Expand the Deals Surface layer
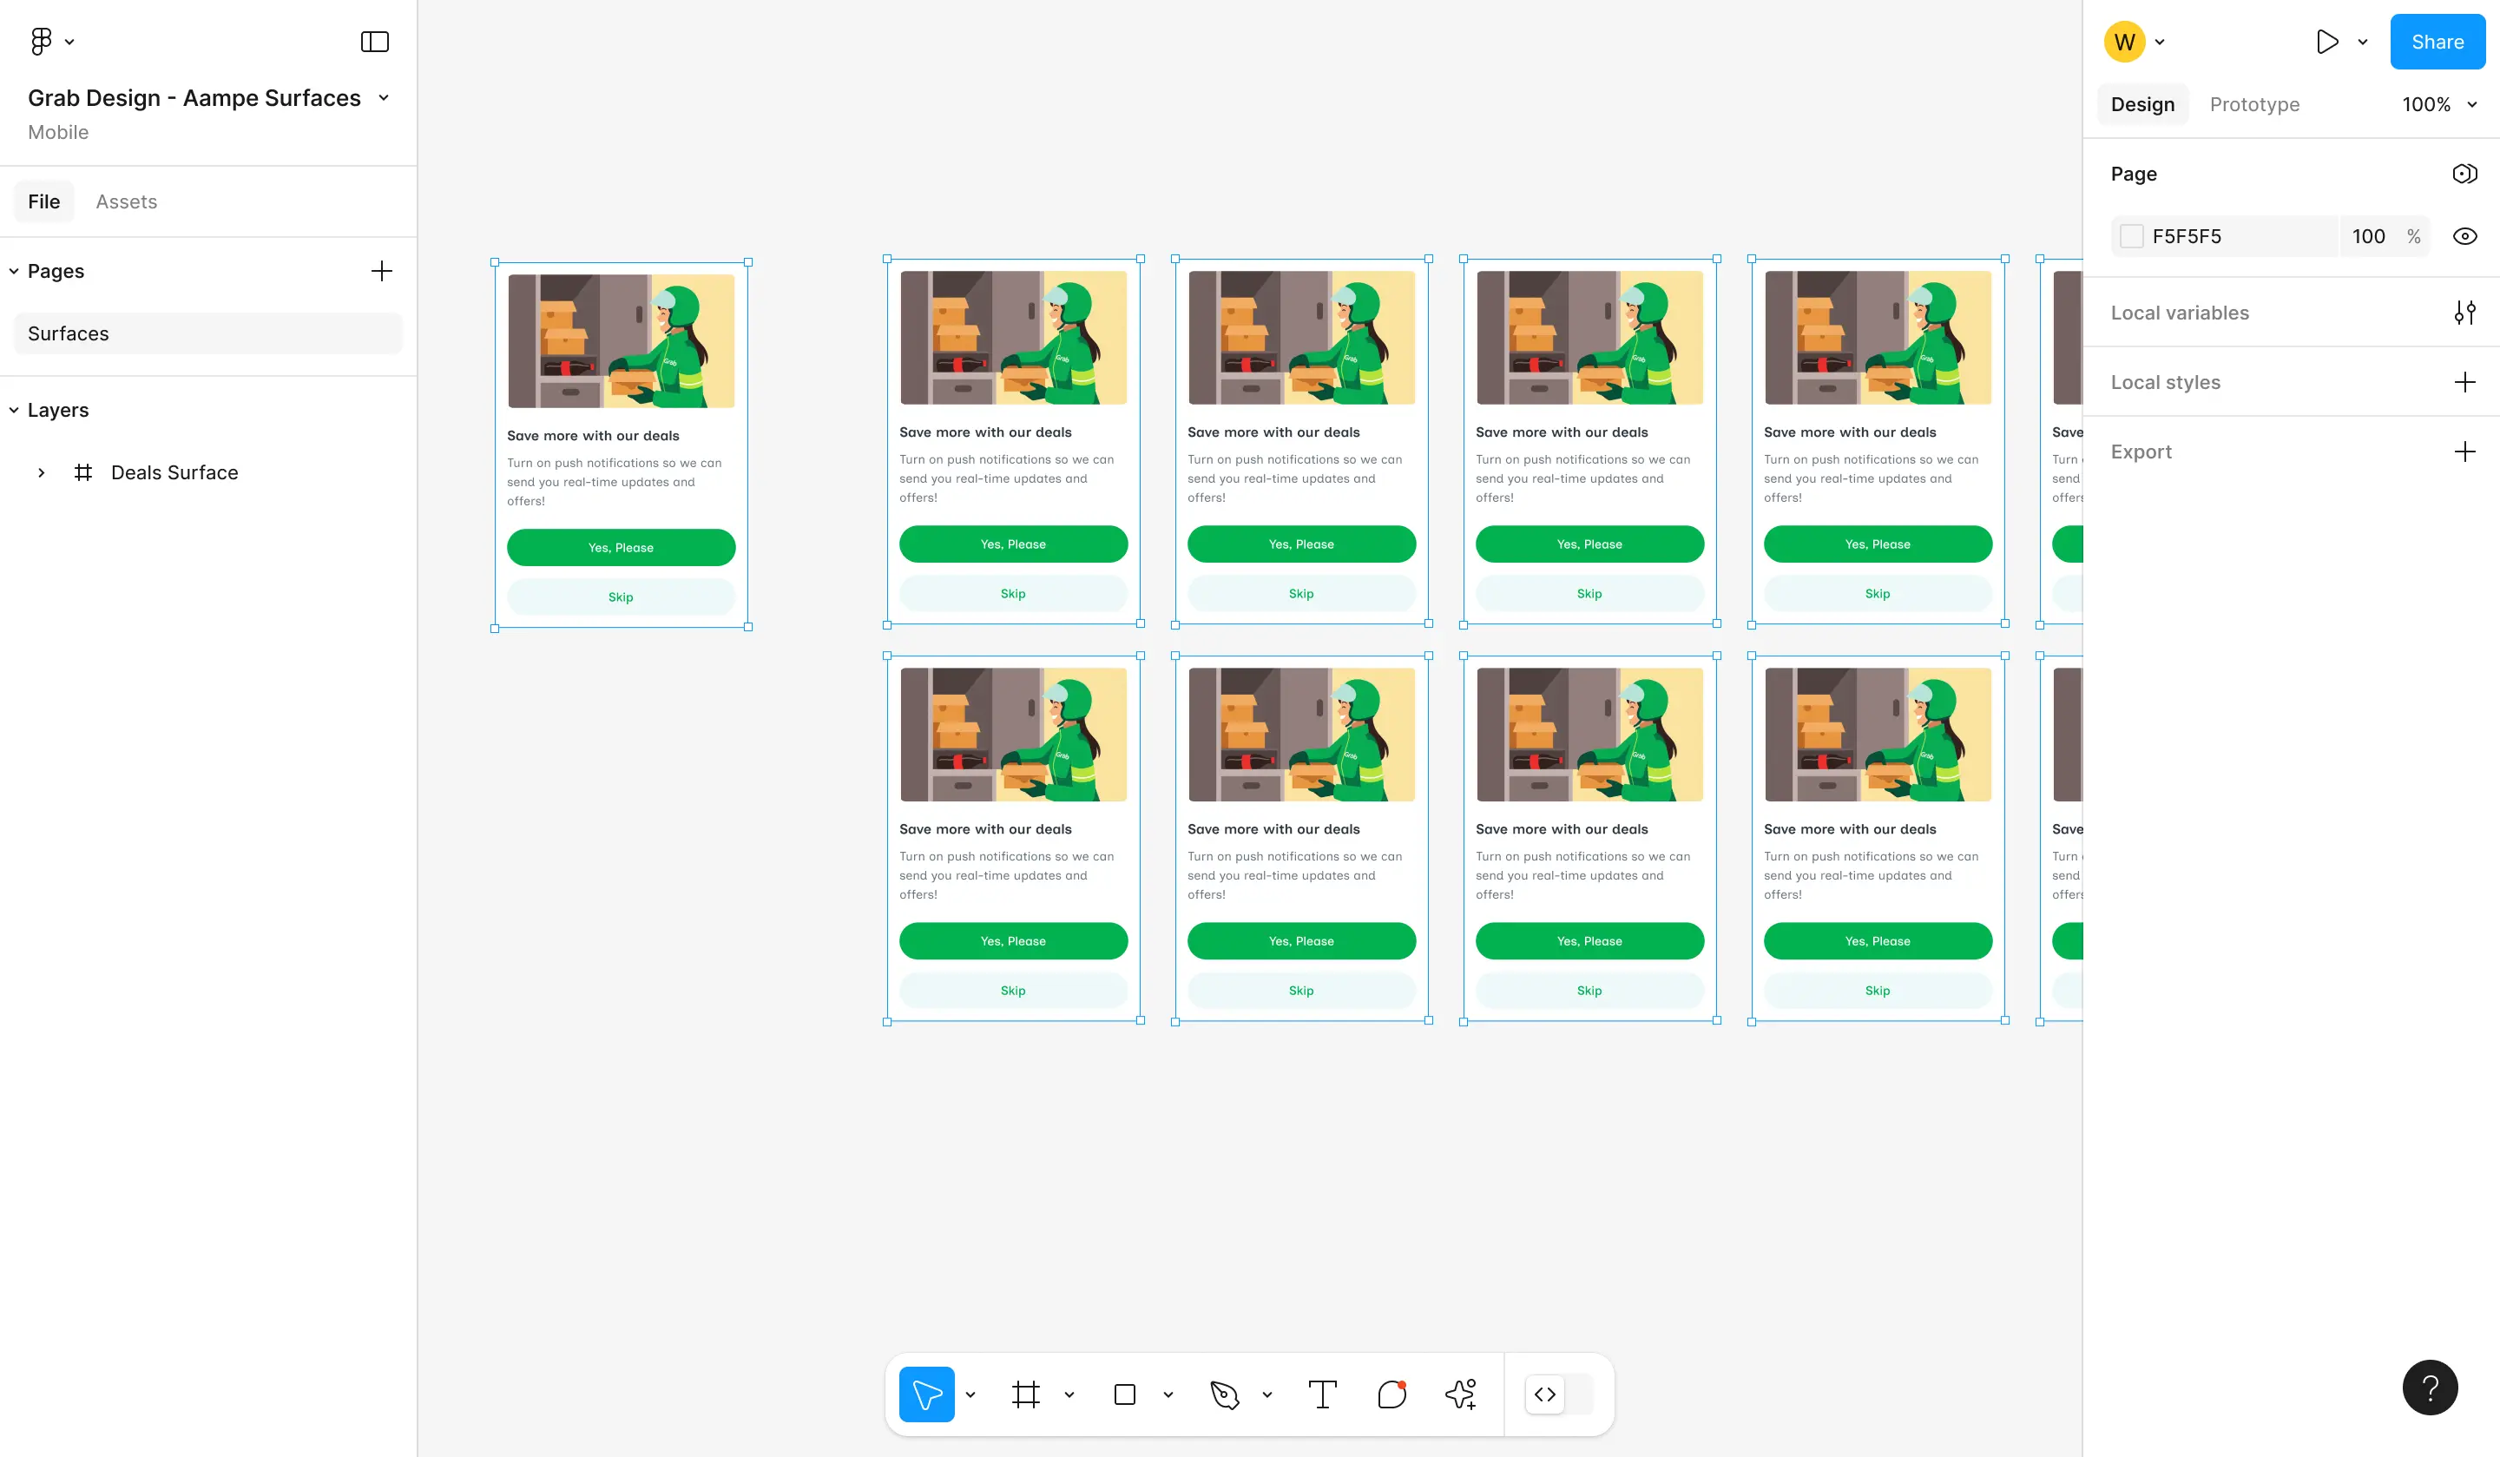Screen dimensions: 2500x1457 click(42, 472)
